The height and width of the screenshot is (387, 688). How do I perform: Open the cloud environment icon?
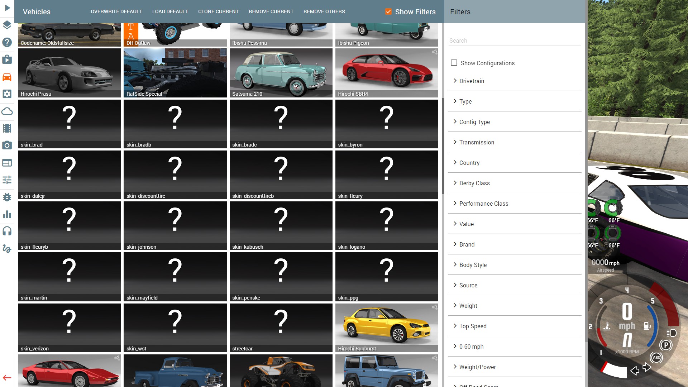click(7, 111)
